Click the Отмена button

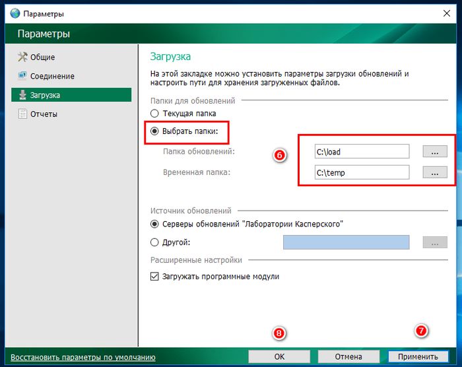pos(348,356)
